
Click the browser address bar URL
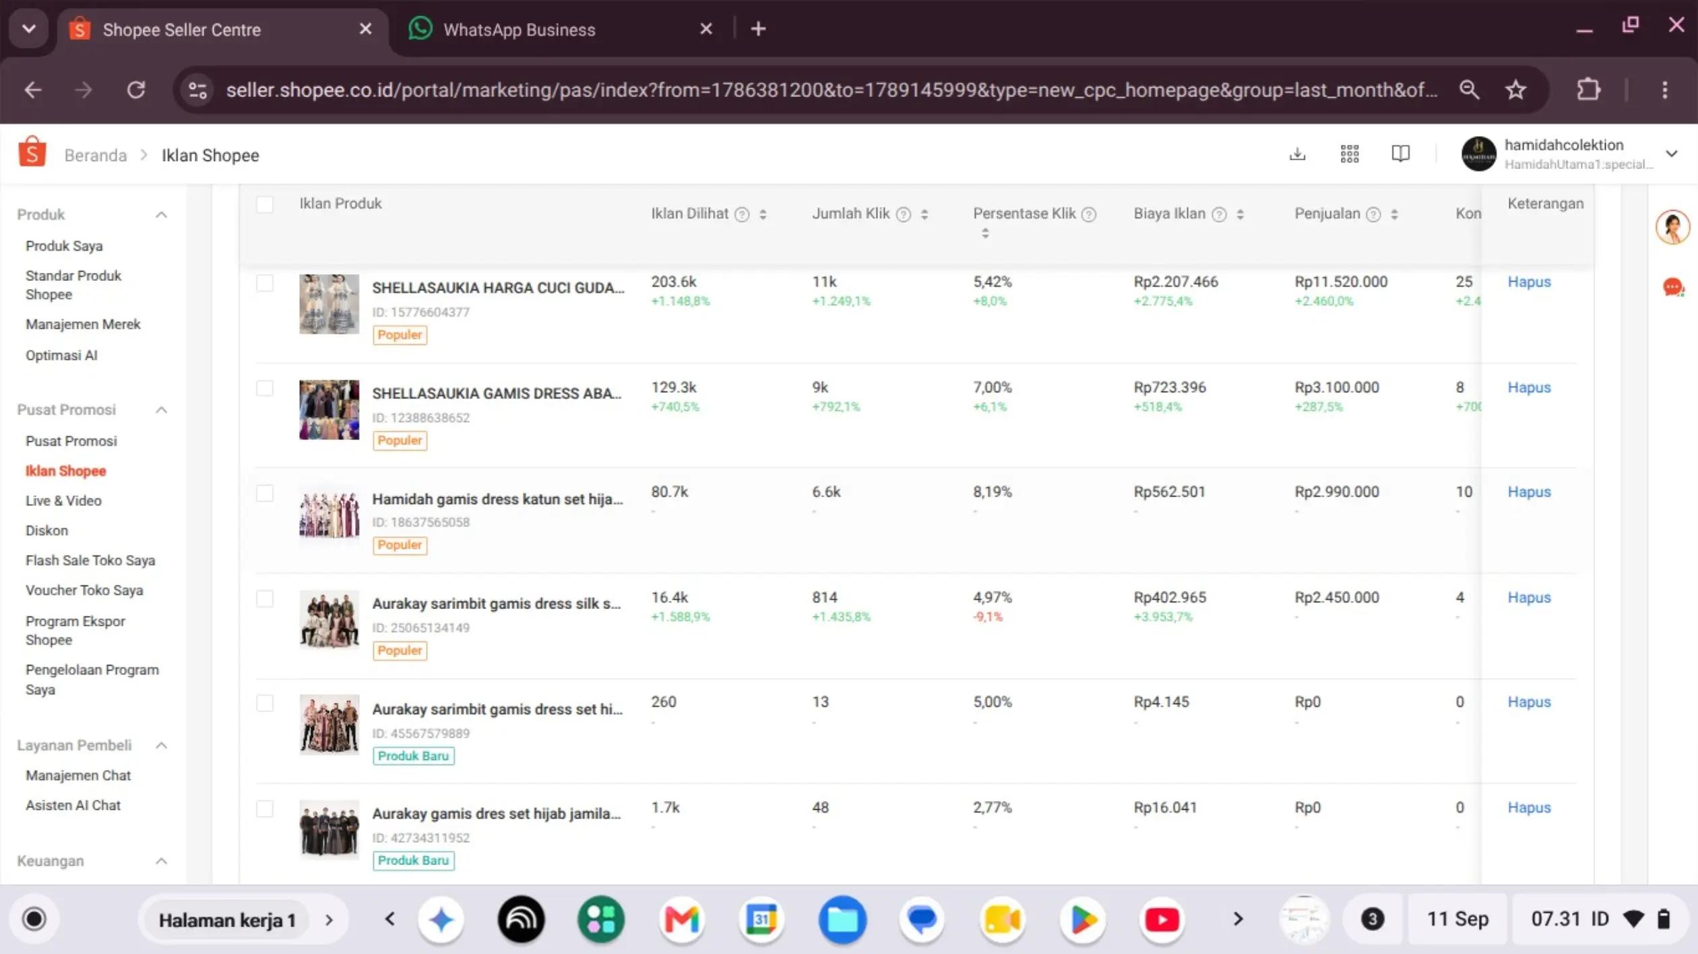point(831,90)
